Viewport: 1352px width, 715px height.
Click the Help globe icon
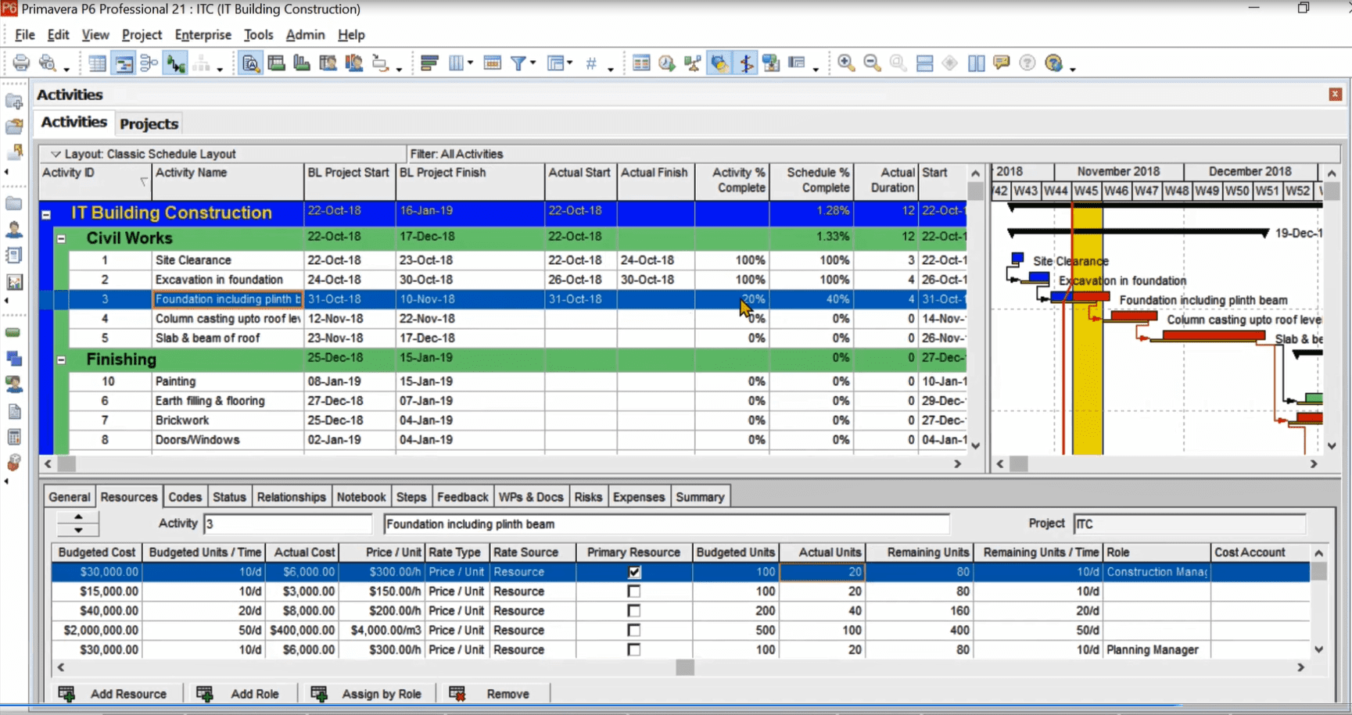(x=1053, y=63)
